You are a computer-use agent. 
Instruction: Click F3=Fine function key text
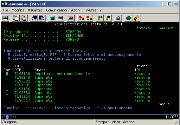tap(11, 108)
